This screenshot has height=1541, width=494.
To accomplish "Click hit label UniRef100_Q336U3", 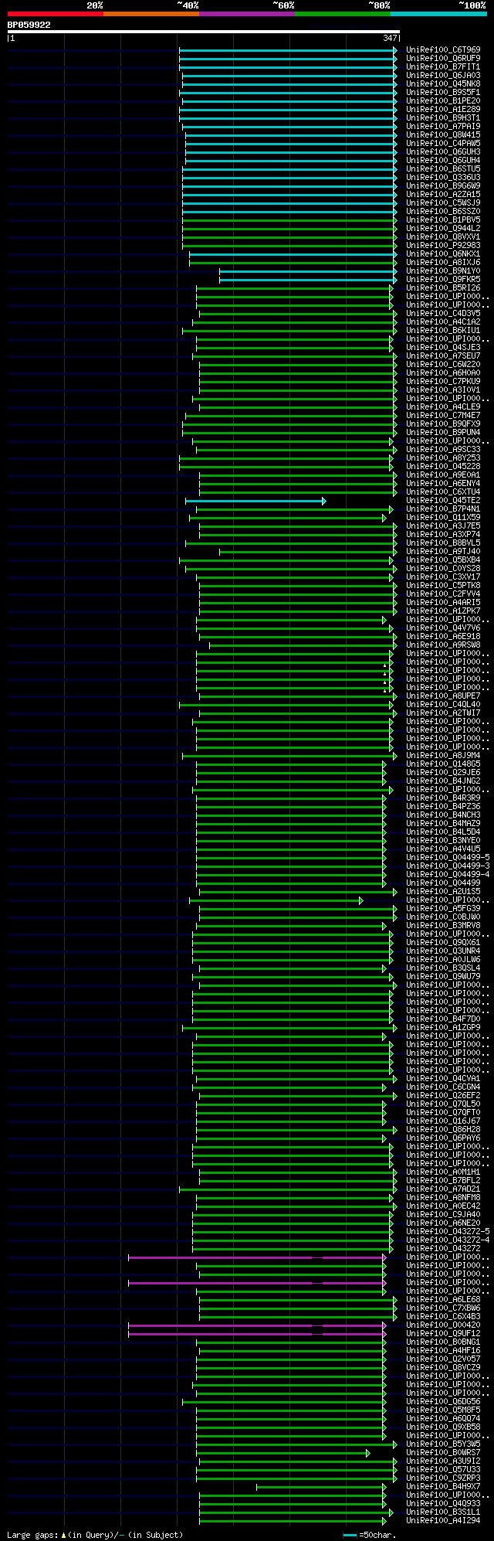I will [443, 177].
